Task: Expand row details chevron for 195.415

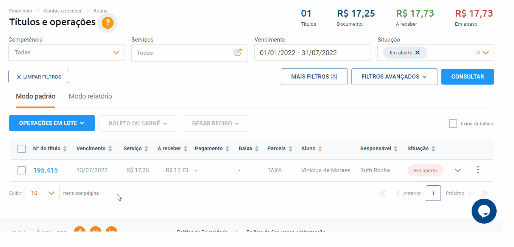Action: (x=458, y=170)
